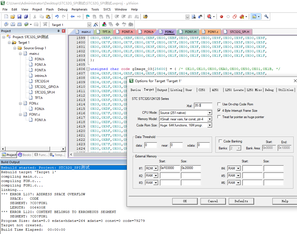
Task: Open external memory #1 ROM type dropdown
Action: 156,168
